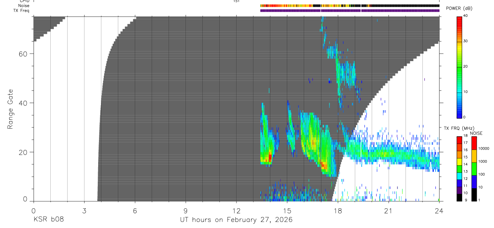Click 'UT hours on February 27, 2026' label
The image size is (494, 228).
pyautogui.click(x=236, y=220)
